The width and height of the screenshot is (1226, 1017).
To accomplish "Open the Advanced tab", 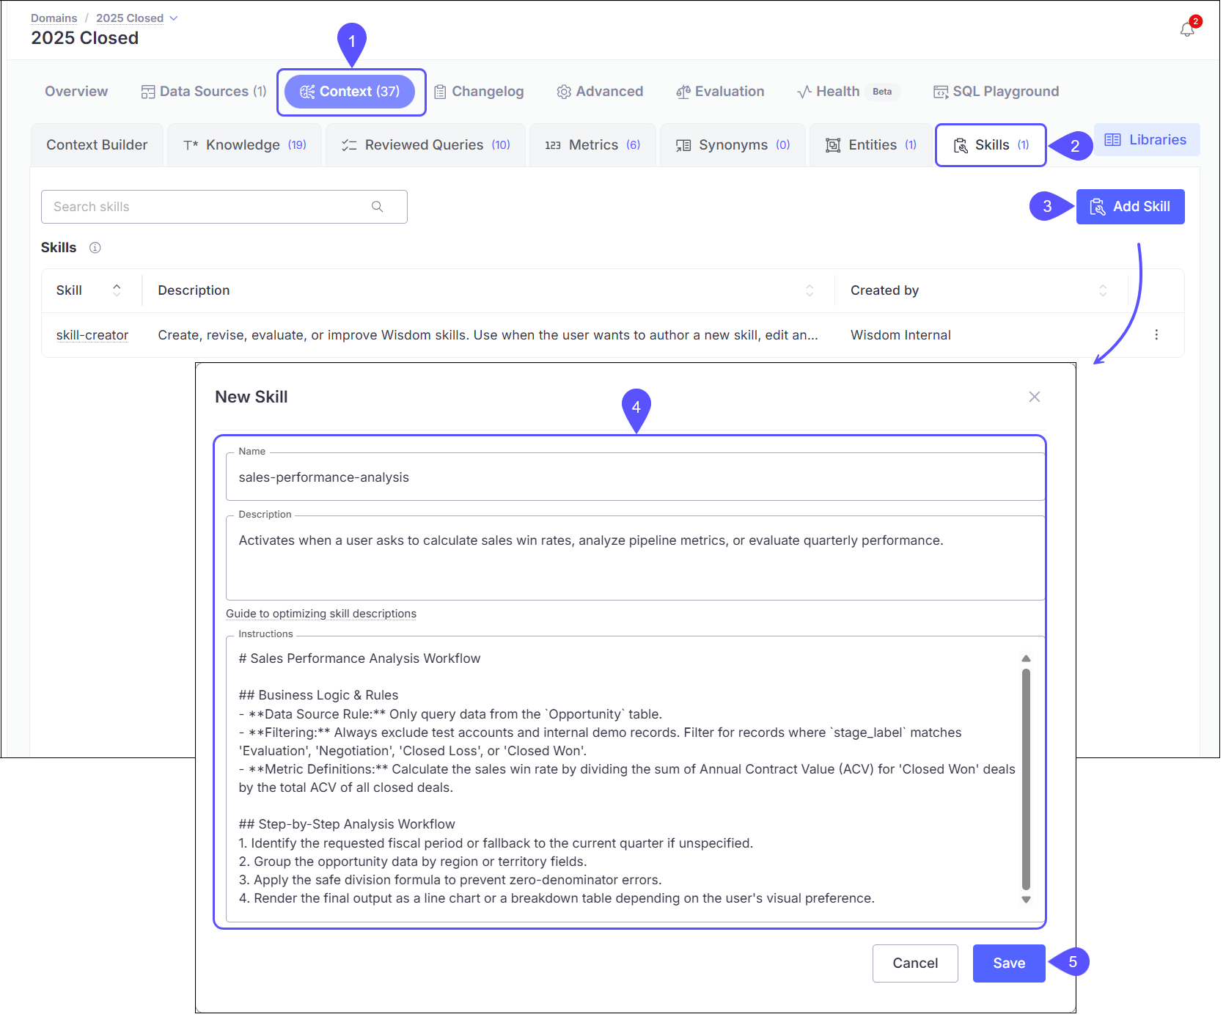I will point(600,92).
